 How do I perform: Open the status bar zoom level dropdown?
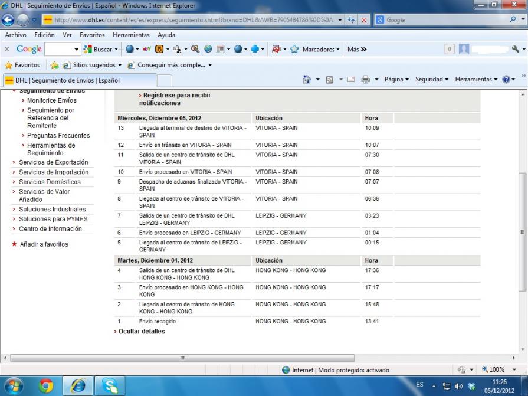(514, 369)
